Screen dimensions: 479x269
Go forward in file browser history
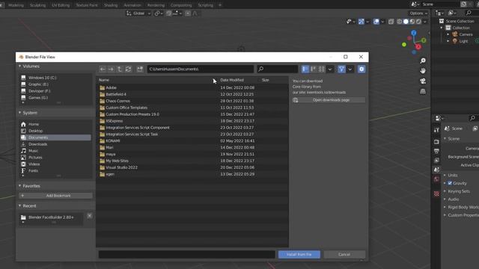pos(111,69)
